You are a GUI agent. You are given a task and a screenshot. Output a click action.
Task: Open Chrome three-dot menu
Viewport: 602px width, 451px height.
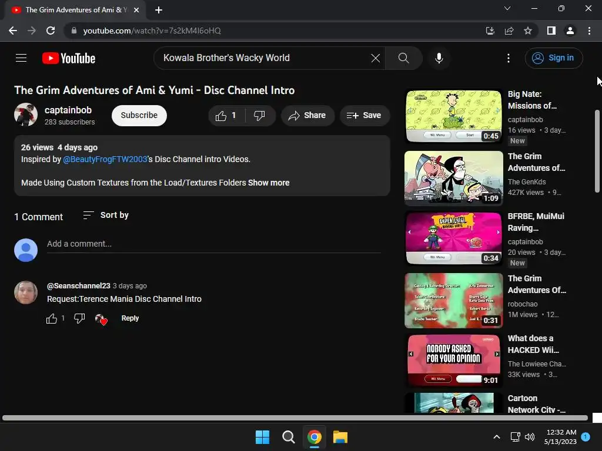click(x=589, y=31)
